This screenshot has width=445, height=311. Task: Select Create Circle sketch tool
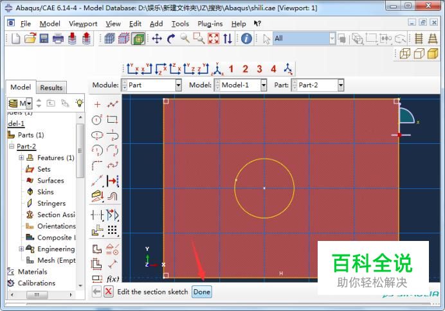(x=97, y=120)
